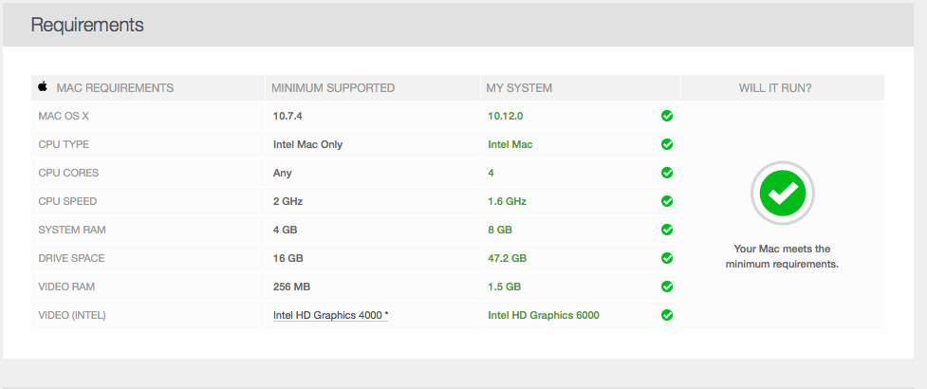Click the VIDEO (INTEL) row label
Image resolution: width=927 pixels, height=389 pixels.
72,315
